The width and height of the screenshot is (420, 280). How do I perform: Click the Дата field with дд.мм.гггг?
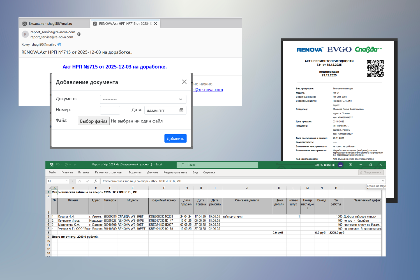[165, 110]
